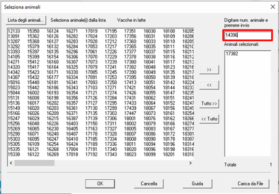
Task: Close the Seleziona animali dialog
Action: click(x=273, y=7)
